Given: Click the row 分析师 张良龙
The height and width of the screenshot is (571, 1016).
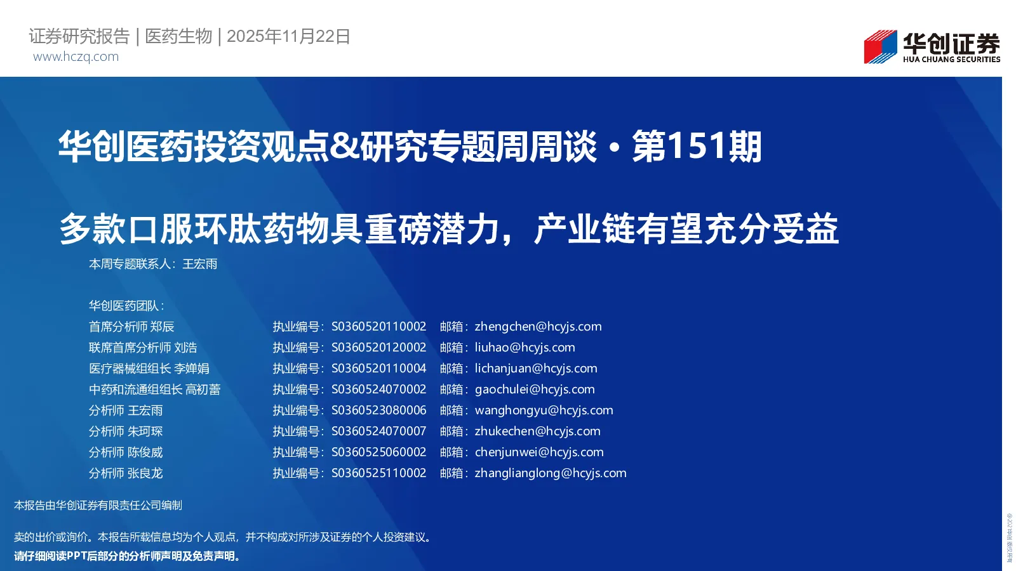Looking at the screenshot, I should pos(126,473).
